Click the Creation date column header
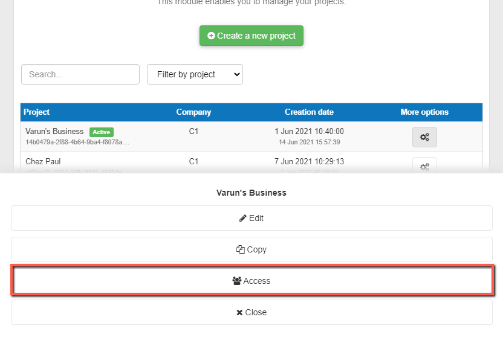This screenshot has width=503, height=337. [x=309, y=112]
